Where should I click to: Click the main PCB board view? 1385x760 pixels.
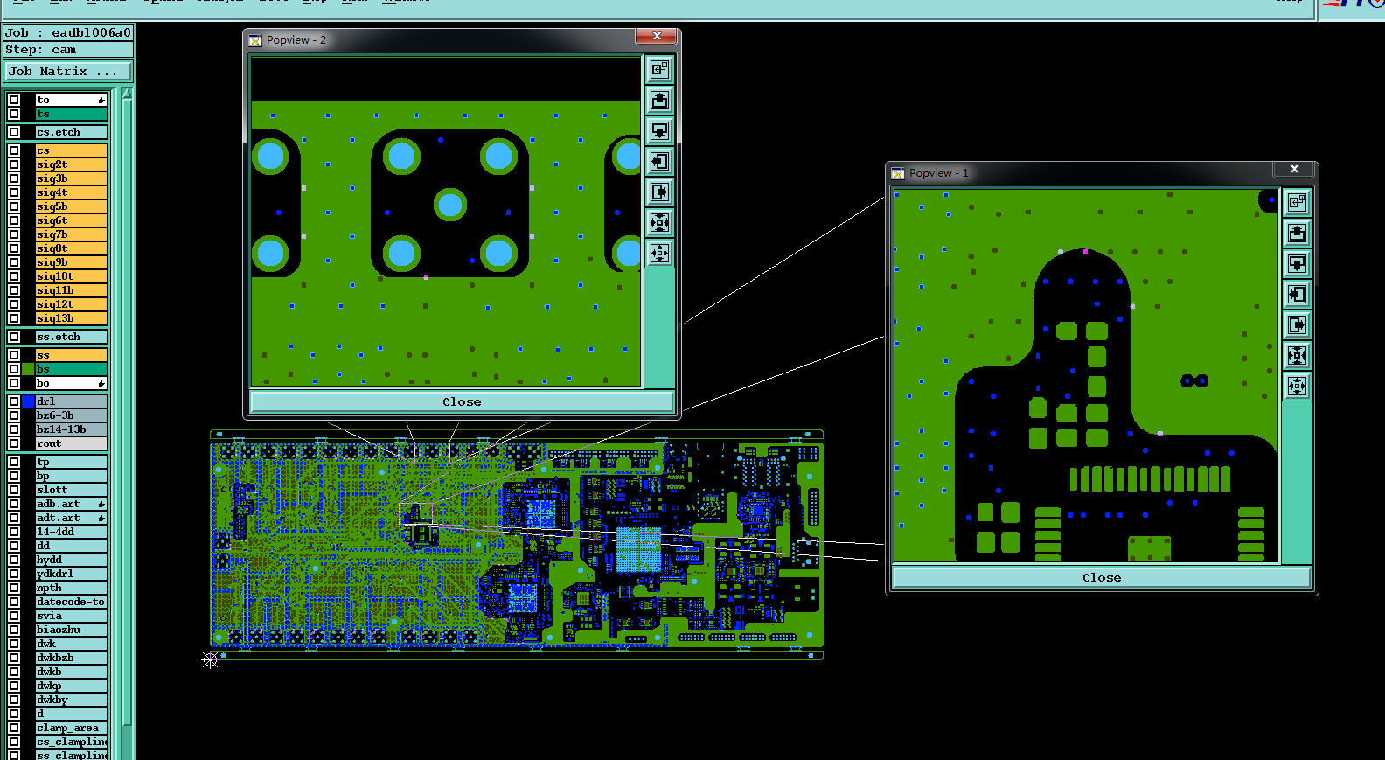coord(517,545)
